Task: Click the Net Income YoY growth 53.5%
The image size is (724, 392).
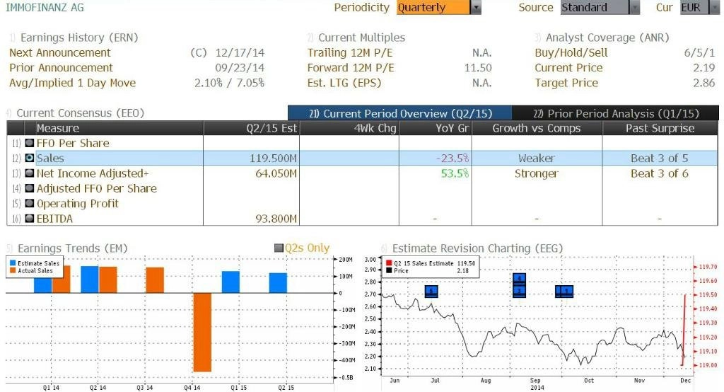Action: click(x=455, y=173)
